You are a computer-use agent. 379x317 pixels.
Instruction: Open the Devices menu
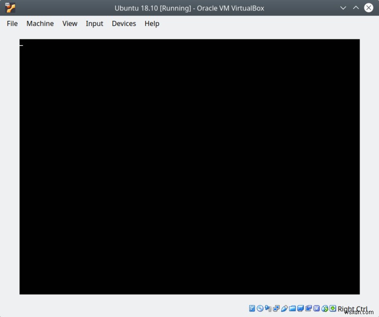point(124,23)
